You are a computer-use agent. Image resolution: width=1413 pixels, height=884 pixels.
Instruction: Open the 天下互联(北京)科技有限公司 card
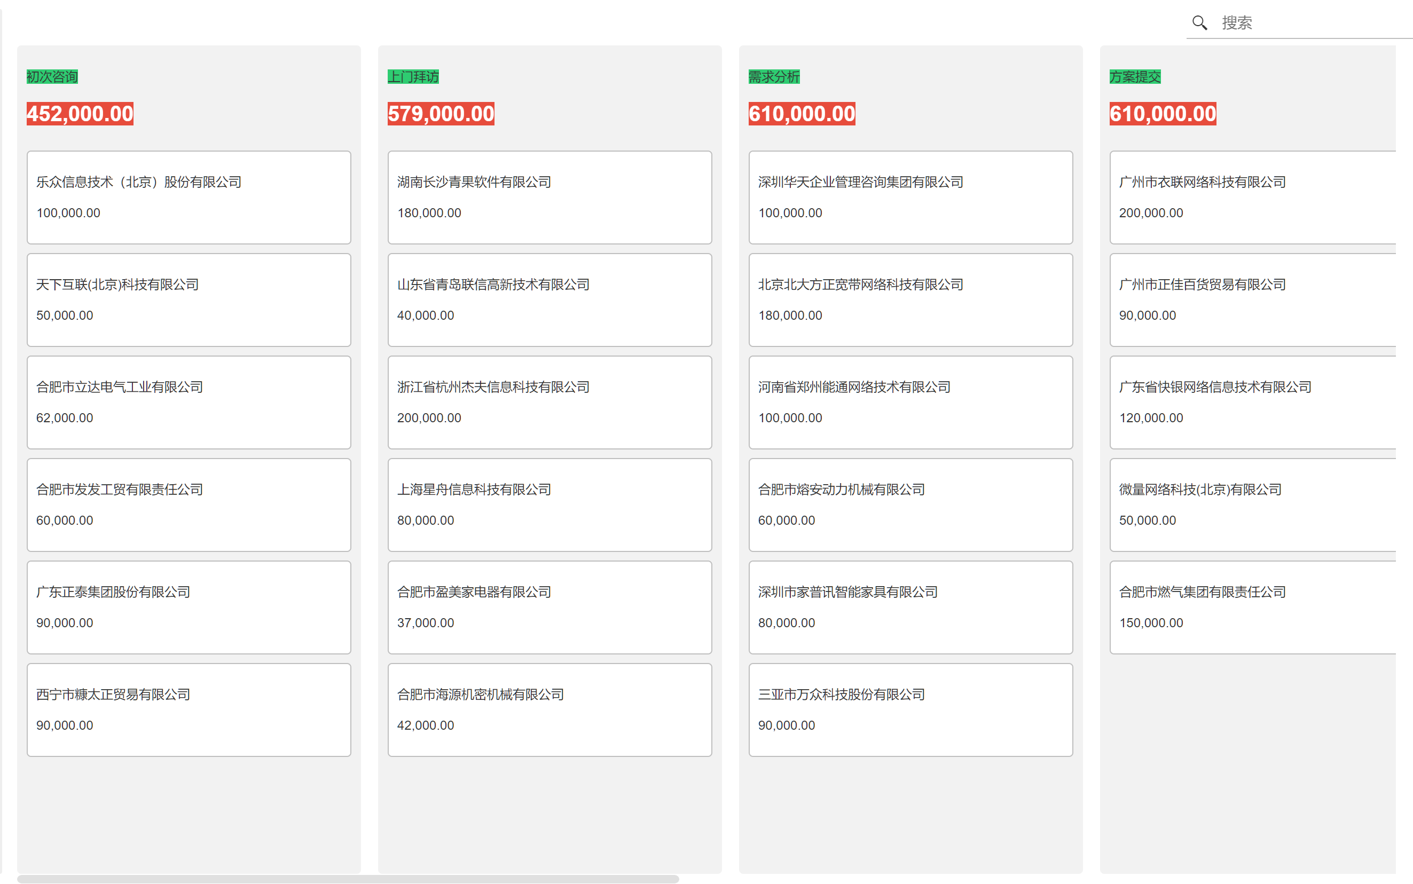(189, 300)
